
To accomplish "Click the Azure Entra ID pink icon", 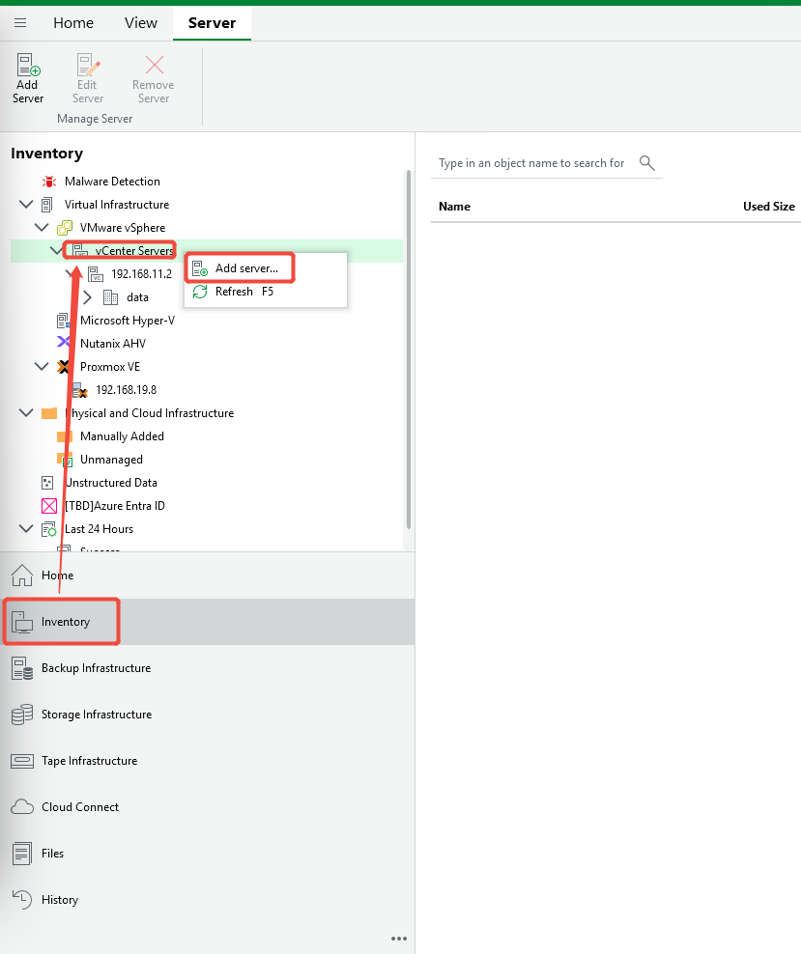I will 49,506.
